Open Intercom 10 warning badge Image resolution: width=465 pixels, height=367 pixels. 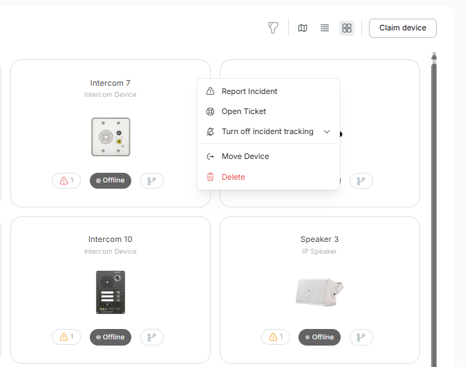pyautogui.click(x=66, y=337)
